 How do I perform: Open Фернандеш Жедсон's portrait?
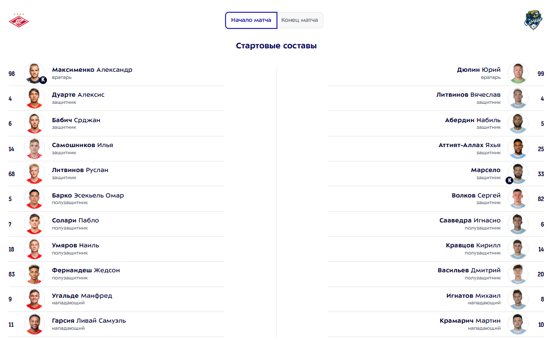click(x=35, y=274)
